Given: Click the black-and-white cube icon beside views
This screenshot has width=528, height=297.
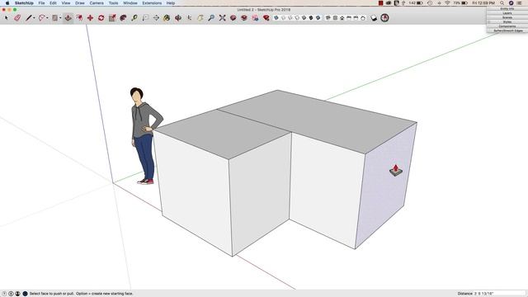Looking at the screenshot, I should (x=374, y=18).
